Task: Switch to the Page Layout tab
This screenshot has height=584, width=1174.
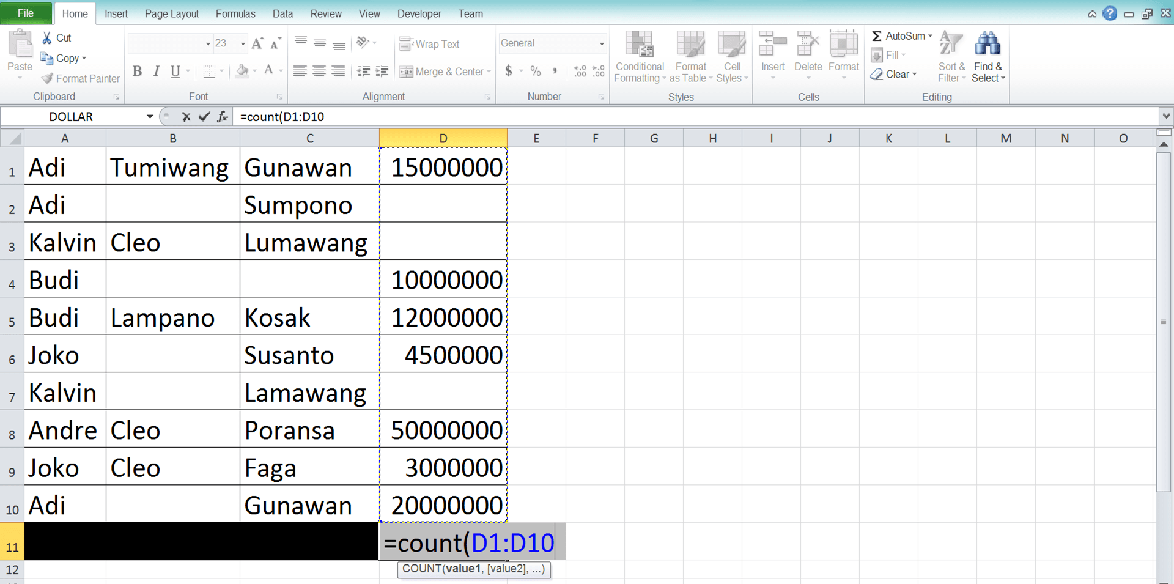Action: [x=171, y=13]
